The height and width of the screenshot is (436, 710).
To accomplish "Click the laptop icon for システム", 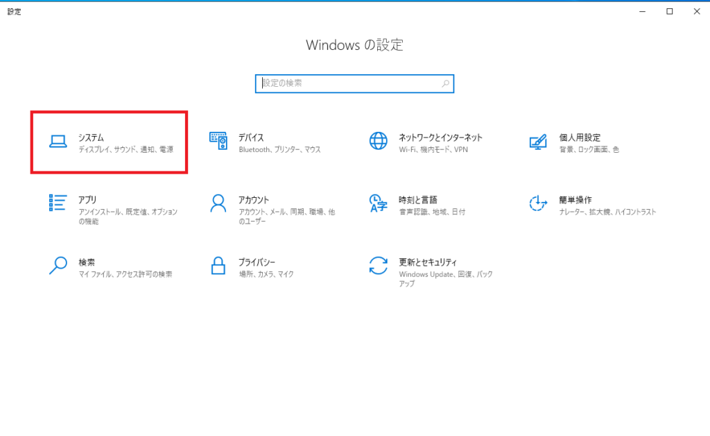I will [58, 142].
